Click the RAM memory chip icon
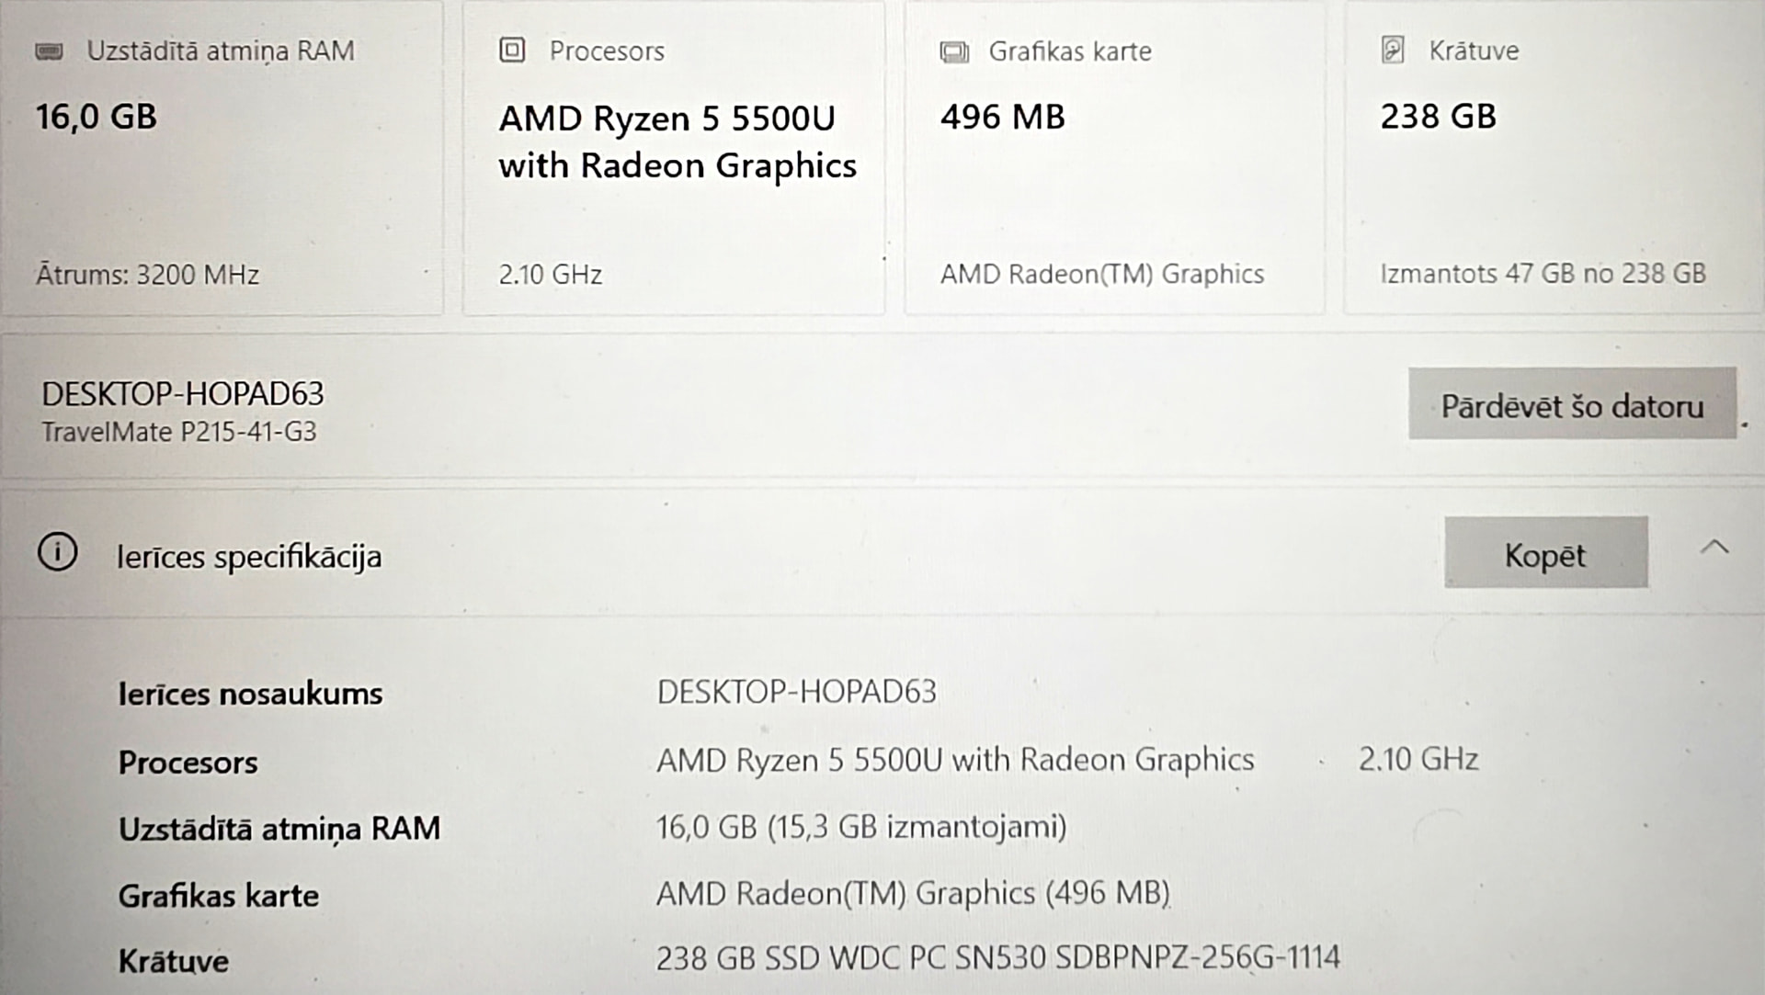Viewport: 1765px width, 995px height. point(49,51)
